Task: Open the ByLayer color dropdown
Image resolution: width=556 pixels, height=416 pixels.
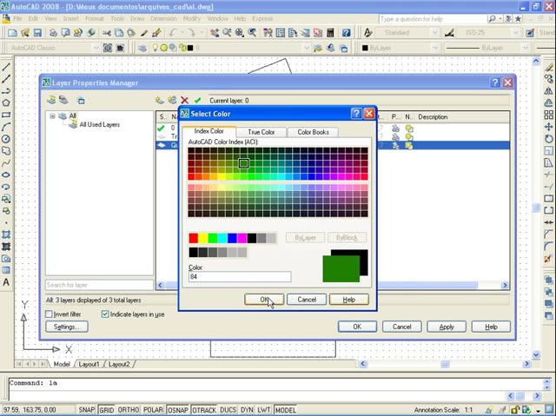Action: click(408, 48)
